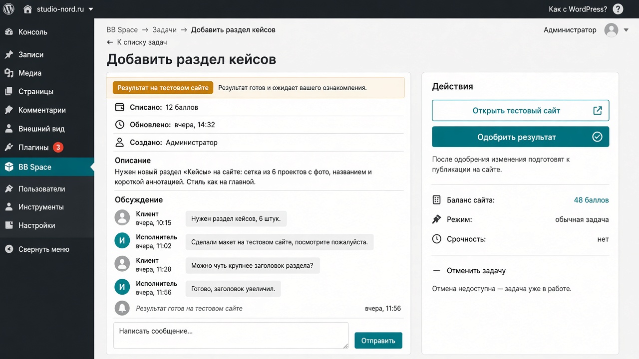Click the обычная задача mode value
The height and width of the screenshot is (359, 639).
(x=582, y=219)
